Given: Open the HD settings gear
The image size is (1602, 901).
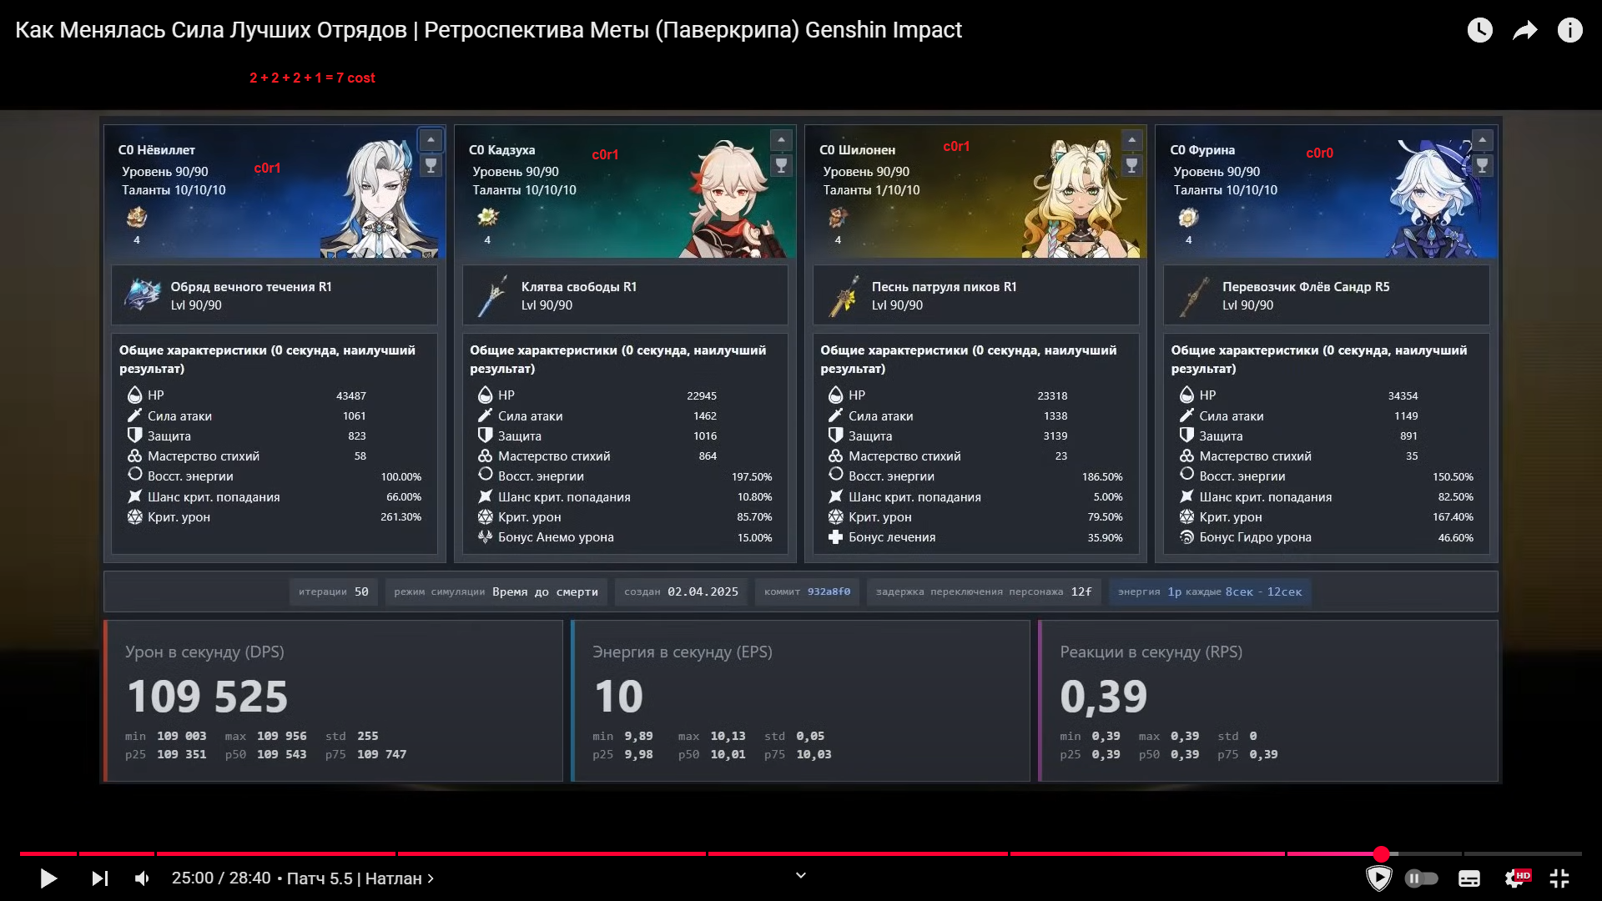Looking at the screenshot, I should pos(1516,878).
